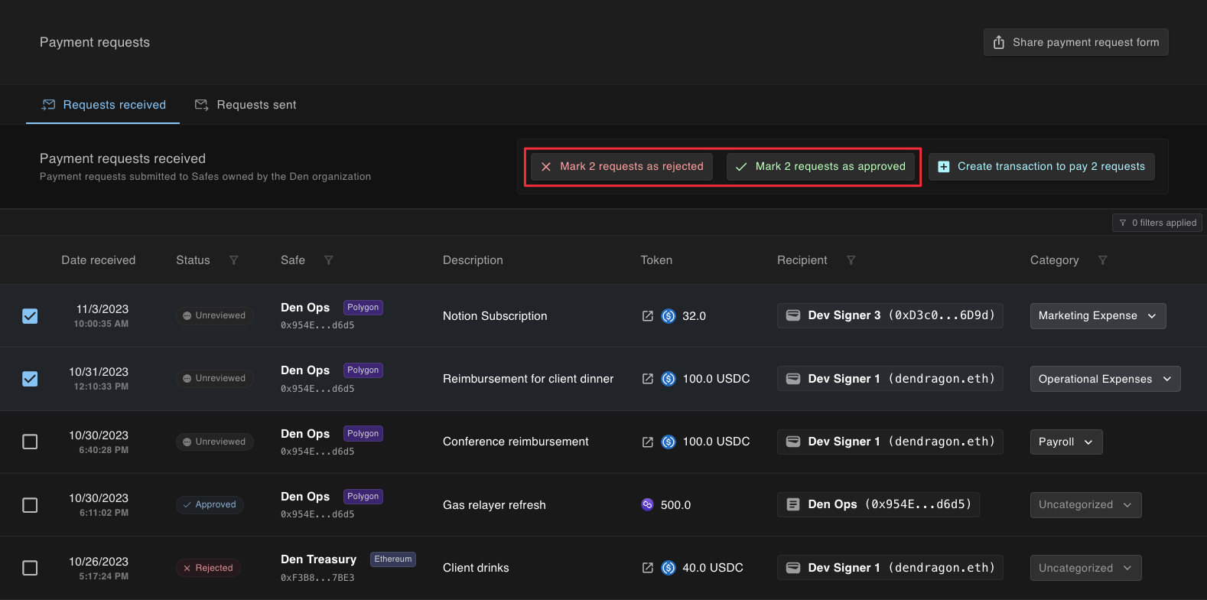Click the Date received column header
The image size is (1207, 600).
point(99,260)
